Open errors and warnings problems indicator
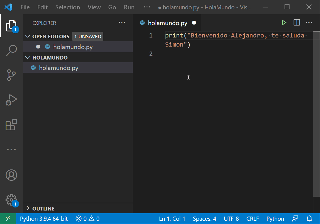 [x=88, y=219]
